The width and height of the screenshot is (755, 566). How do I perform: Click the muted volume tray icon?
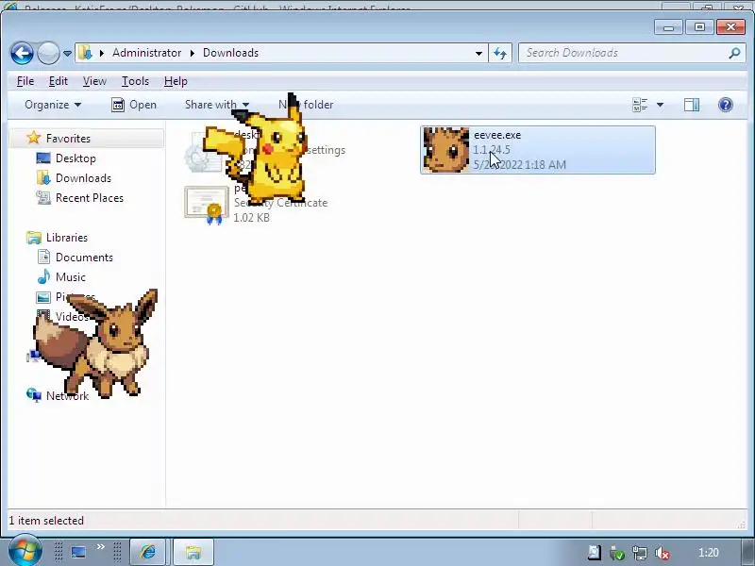click(663, 553)
